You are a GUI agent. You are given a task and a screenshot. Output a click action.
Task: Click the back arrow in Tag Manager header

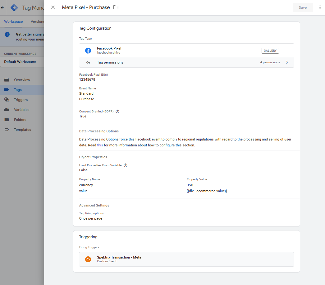pyautogui.click(x=2, y=8)
